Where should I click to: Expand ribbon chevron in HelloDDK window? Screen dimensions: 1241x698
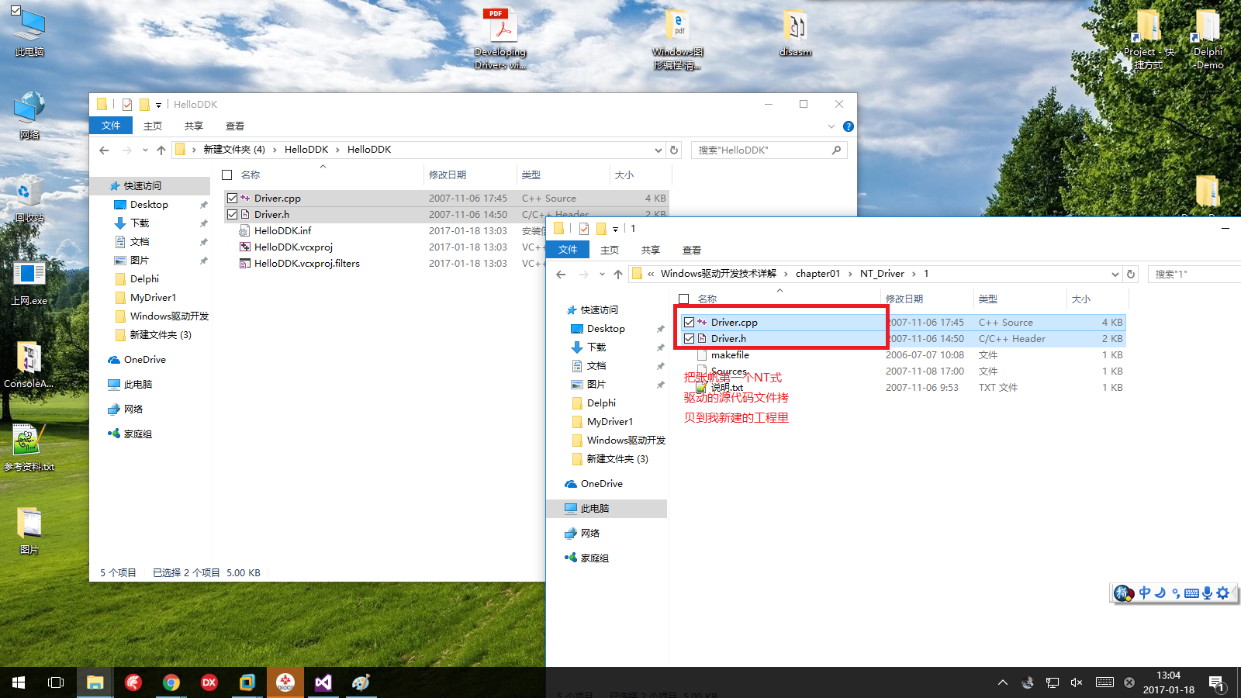(x=831, y=126)
